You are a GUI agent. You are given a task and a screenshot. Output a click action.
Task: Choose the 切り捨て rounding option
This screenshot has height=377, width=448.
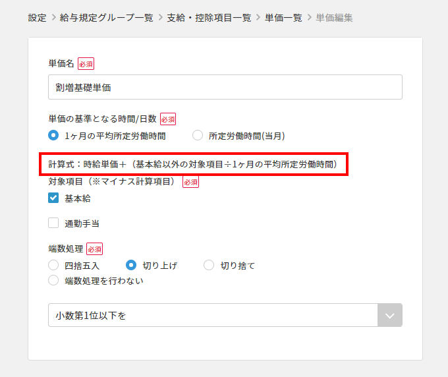point(209,266)
